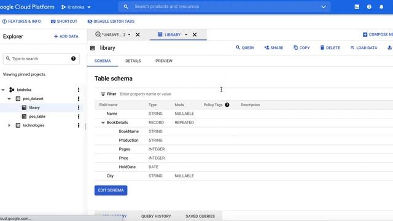Click the Compose New Query plus icon
The image size is (393, 221).
pos(365,34)
